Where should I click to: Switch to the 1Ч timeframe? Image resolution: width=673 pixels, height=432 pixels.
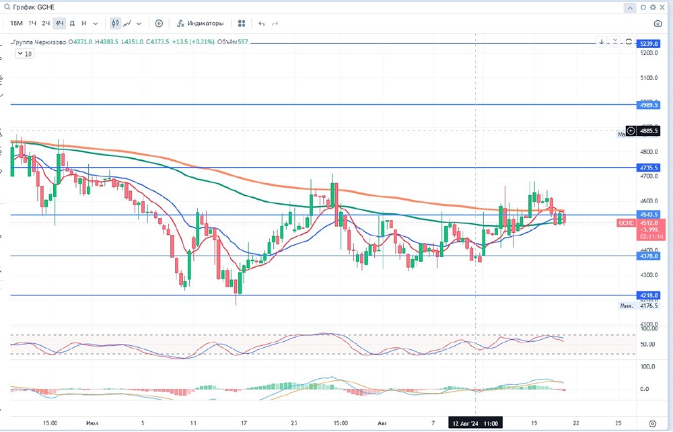point(32,24)
